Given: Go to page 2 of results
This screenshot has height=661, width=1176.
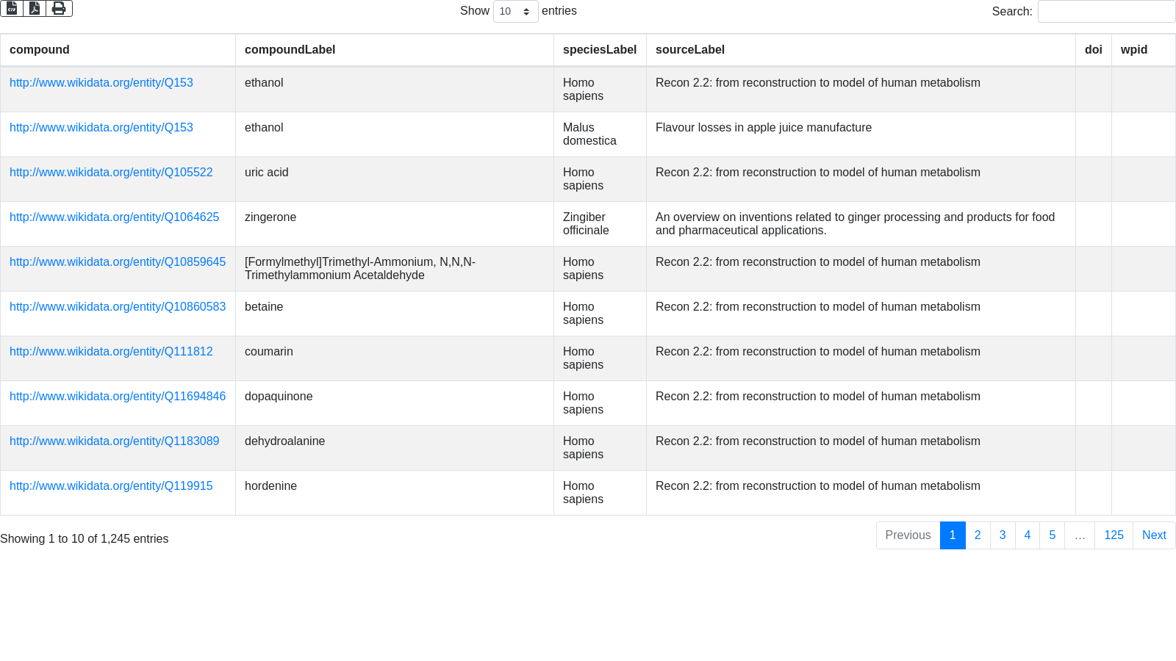Looking at the screenshot, I should click(x=978, y=535).
